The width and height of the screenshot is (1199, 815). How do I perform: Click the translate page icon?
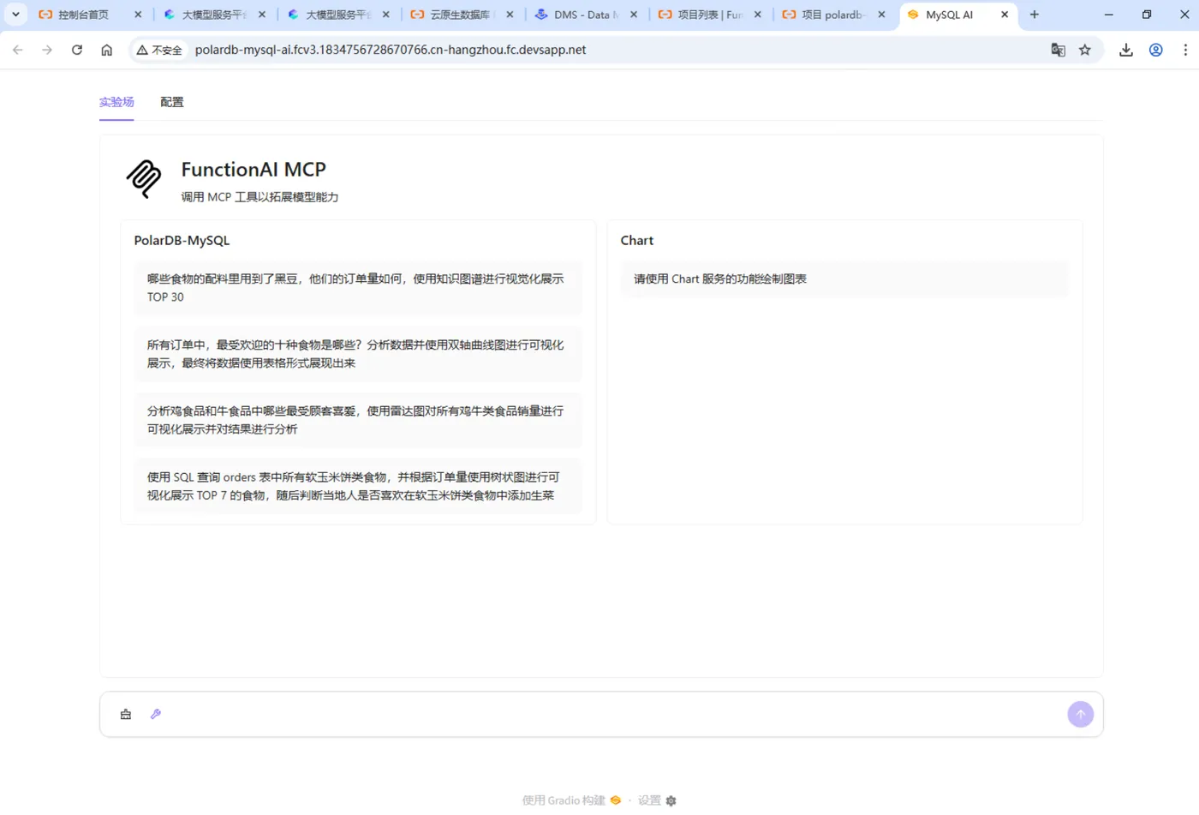(1059, 50)
